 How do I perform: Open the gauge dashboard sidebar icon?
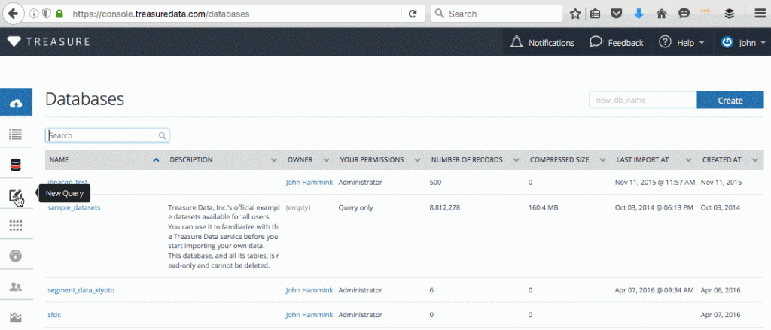click(x=17, y=256)
